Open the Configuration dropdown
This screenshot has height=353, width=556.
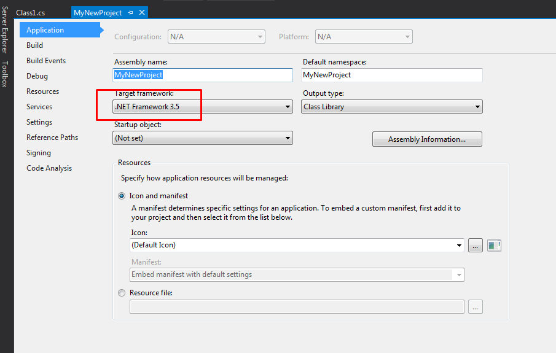point(216,36)
